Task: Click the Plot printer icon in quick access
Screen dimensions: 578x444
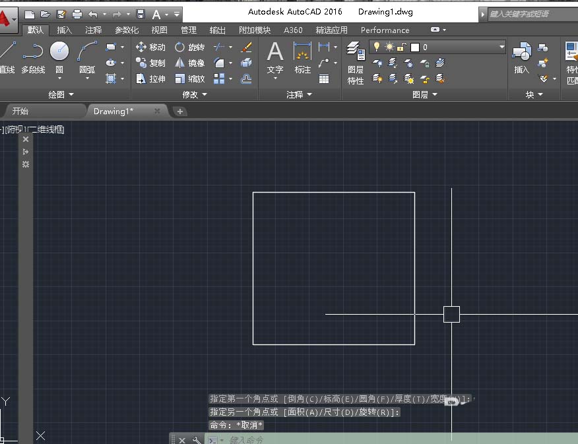Action: point(77,14)
